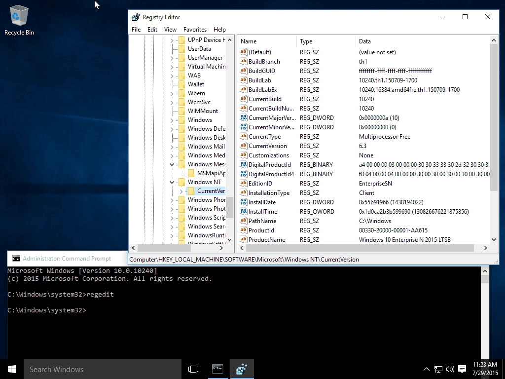Expand the UserManager key
Image resolution: width=505 pixels, height=379 pixels.
pos(172,58)
